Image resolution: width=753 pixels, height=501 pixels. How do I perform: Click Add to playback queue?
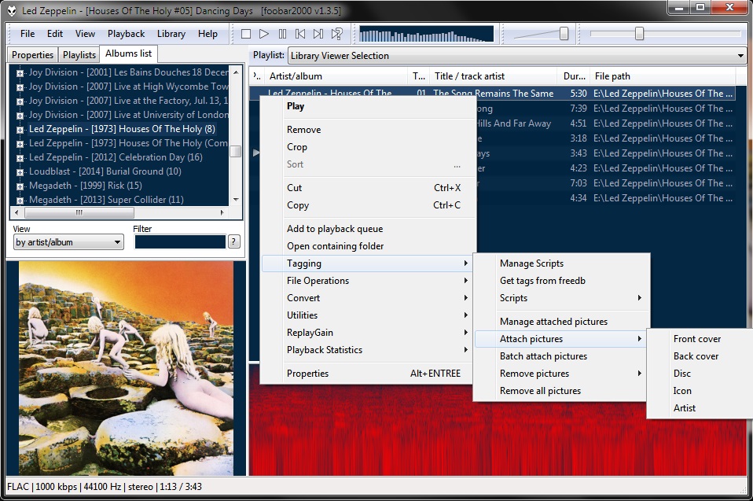369,229
